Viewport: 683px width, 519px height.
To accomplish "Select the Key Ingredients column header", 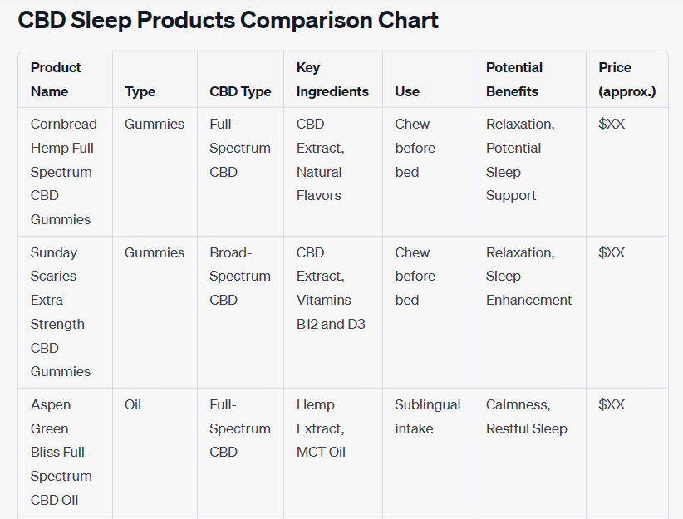I will coord(332,80).
